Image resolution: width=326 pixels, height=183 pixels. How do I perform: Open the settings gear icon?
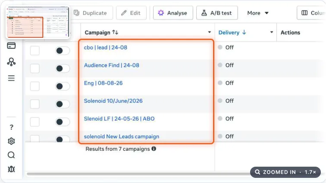click(x=11, y=141)
